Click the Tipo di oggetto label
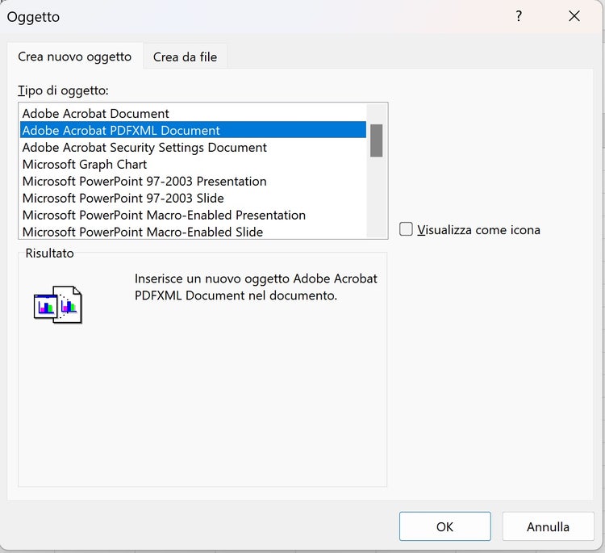 (x=63, y=90)
